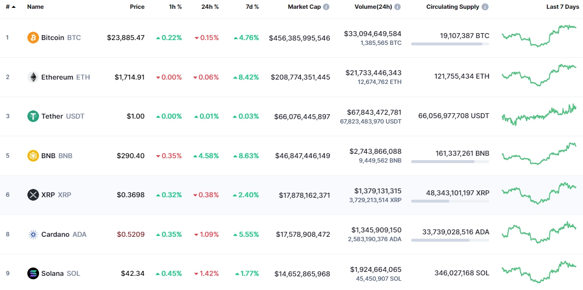Click XRP's circulating supply progress bar
Screen dimensions: 583x290
coord(450,201)
